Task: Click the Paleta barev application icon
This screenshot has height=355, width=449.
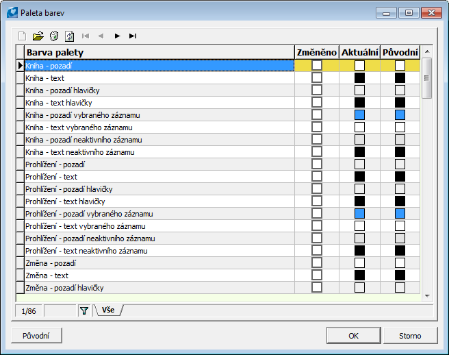Action: pos(12,12)
